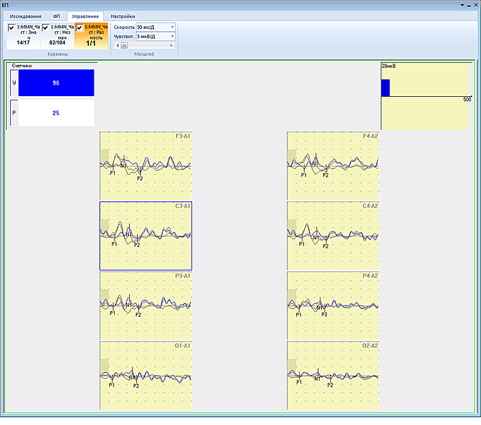Select the O1-A1 waveform panel
The width and height of the screenshot is (481, 425).
pyautogui.click(x=146, y=376)
